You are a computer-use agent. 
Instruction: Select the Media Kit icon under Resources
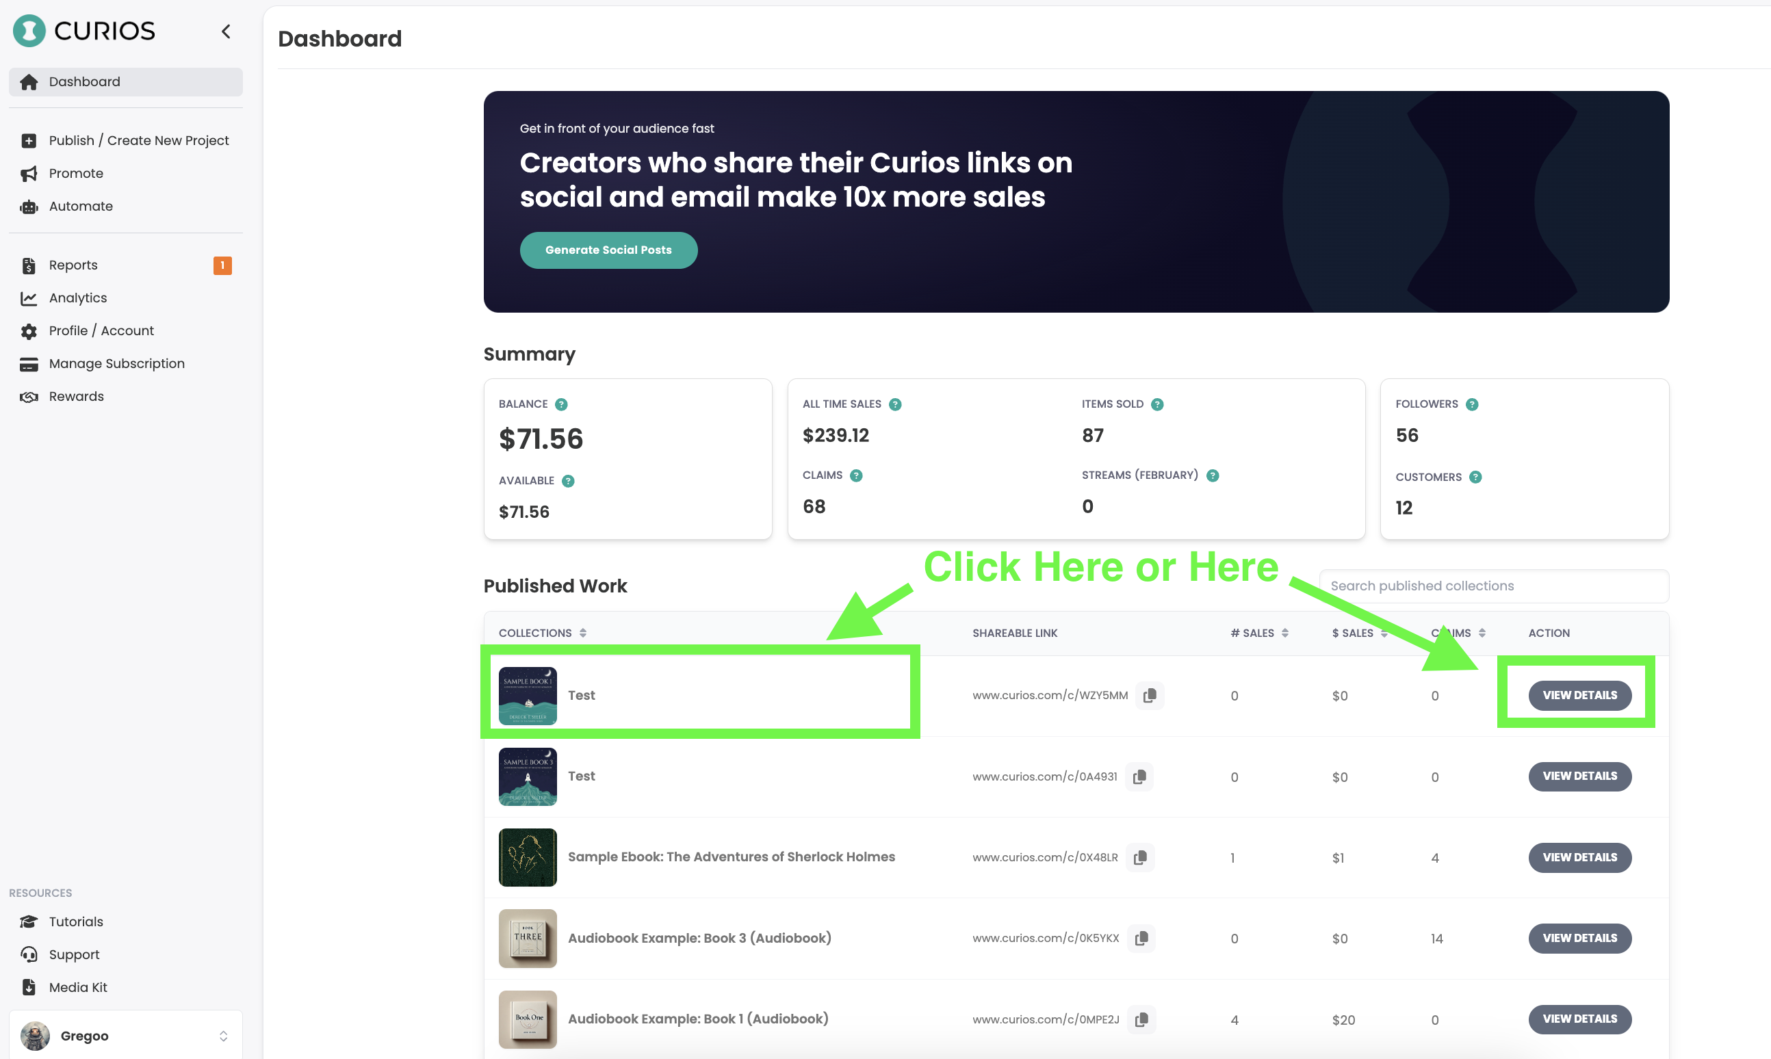click(x=29, y=987)
